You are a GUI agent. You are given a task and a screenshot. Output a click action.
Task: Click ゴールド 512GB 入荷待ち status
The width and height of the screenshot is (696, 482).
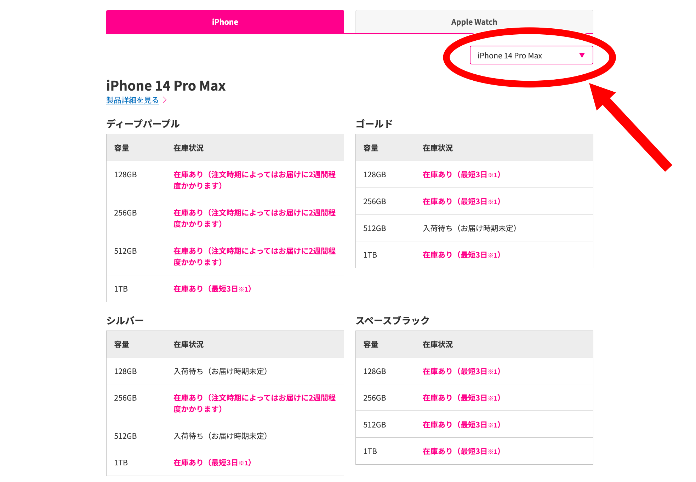click(469, 228)
